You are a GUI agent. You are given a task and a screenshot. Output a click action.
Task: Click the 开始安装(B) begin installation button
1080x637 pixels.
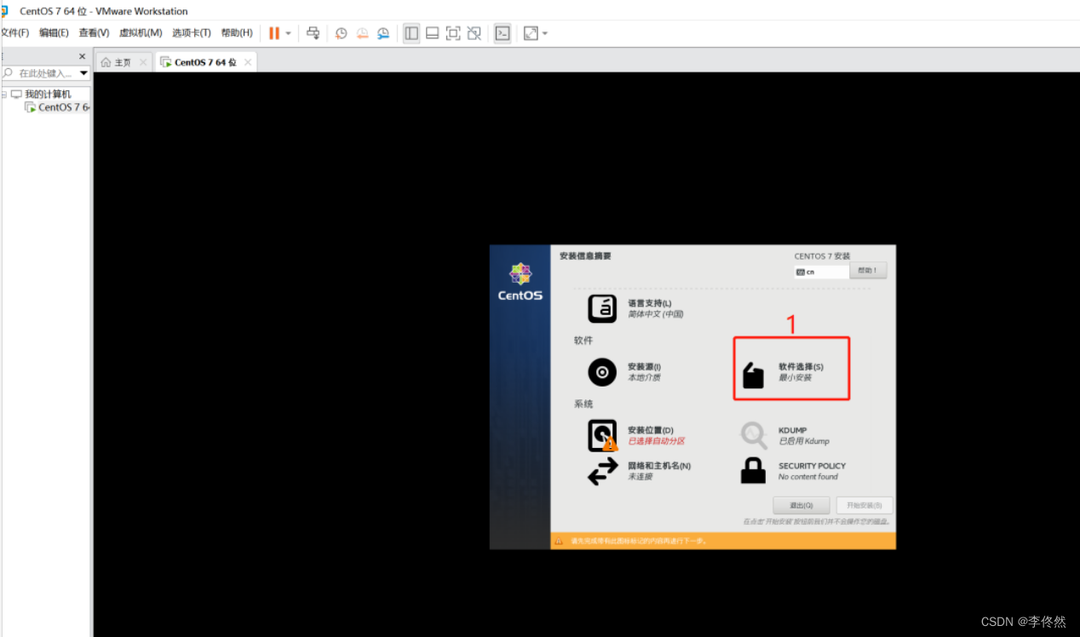click(865, 505)
